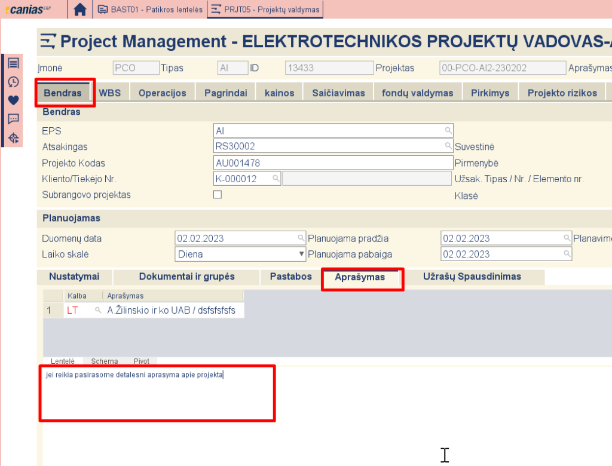The height and width of the screenshot is (466, 612).
Task: Open the Saičiavimas tab
Action: (x=338, y=93)
